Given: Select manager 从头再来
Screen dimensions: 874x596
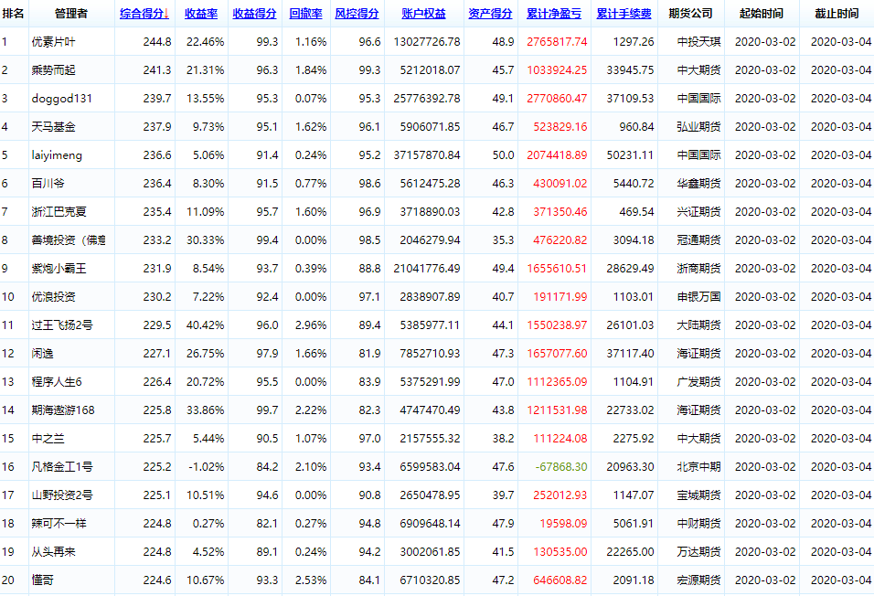Looking at the screenshot, I should point(54,552).
